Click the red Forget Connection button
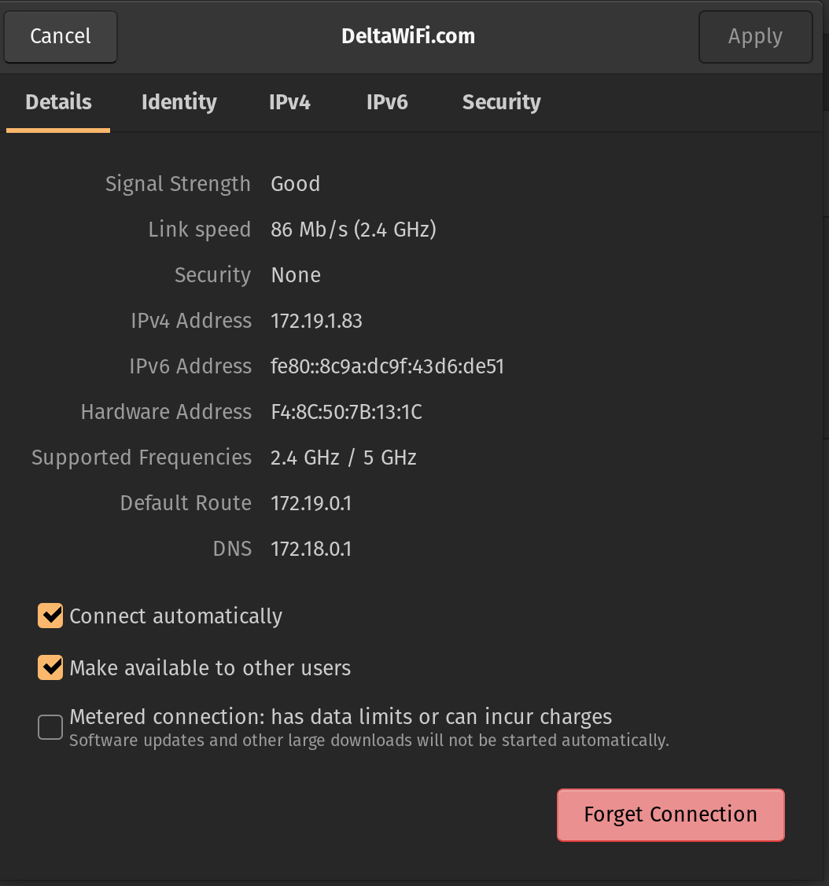 pyautogui.click(x=670, y=815)
